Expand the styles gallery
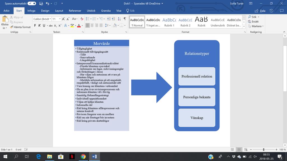The width and height of the screenshot is (287, 161). [x=244, y=27]
